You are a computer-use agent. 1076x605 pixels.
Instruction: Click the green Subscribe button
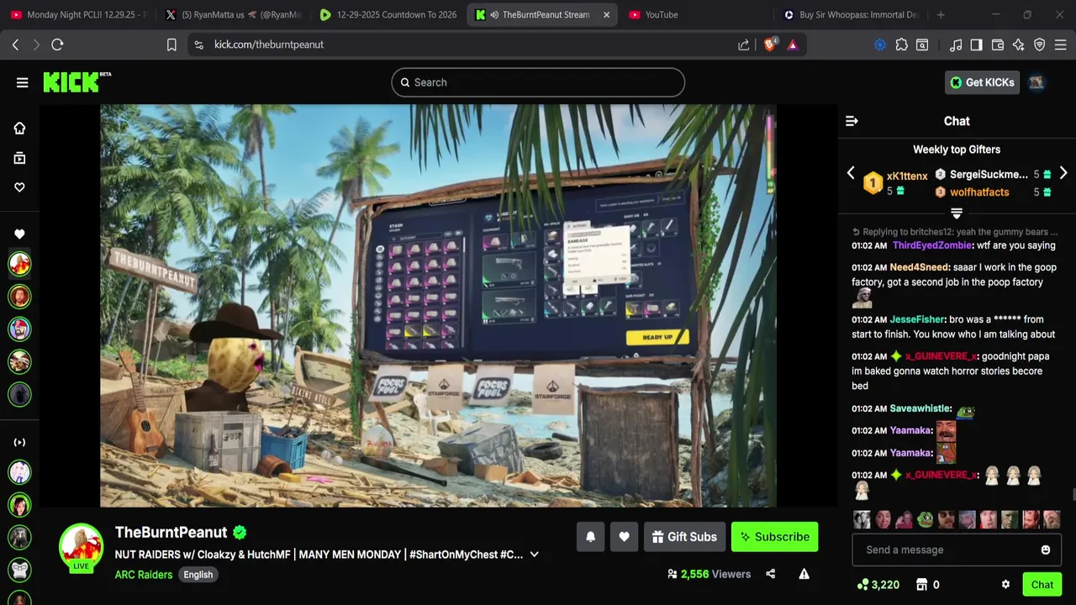click(x=774, y=537)
